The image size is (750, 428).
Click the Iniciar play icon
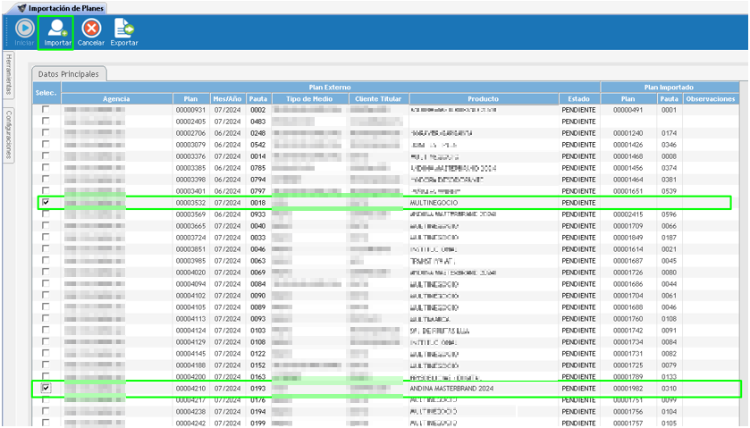(x=24, y=29)
